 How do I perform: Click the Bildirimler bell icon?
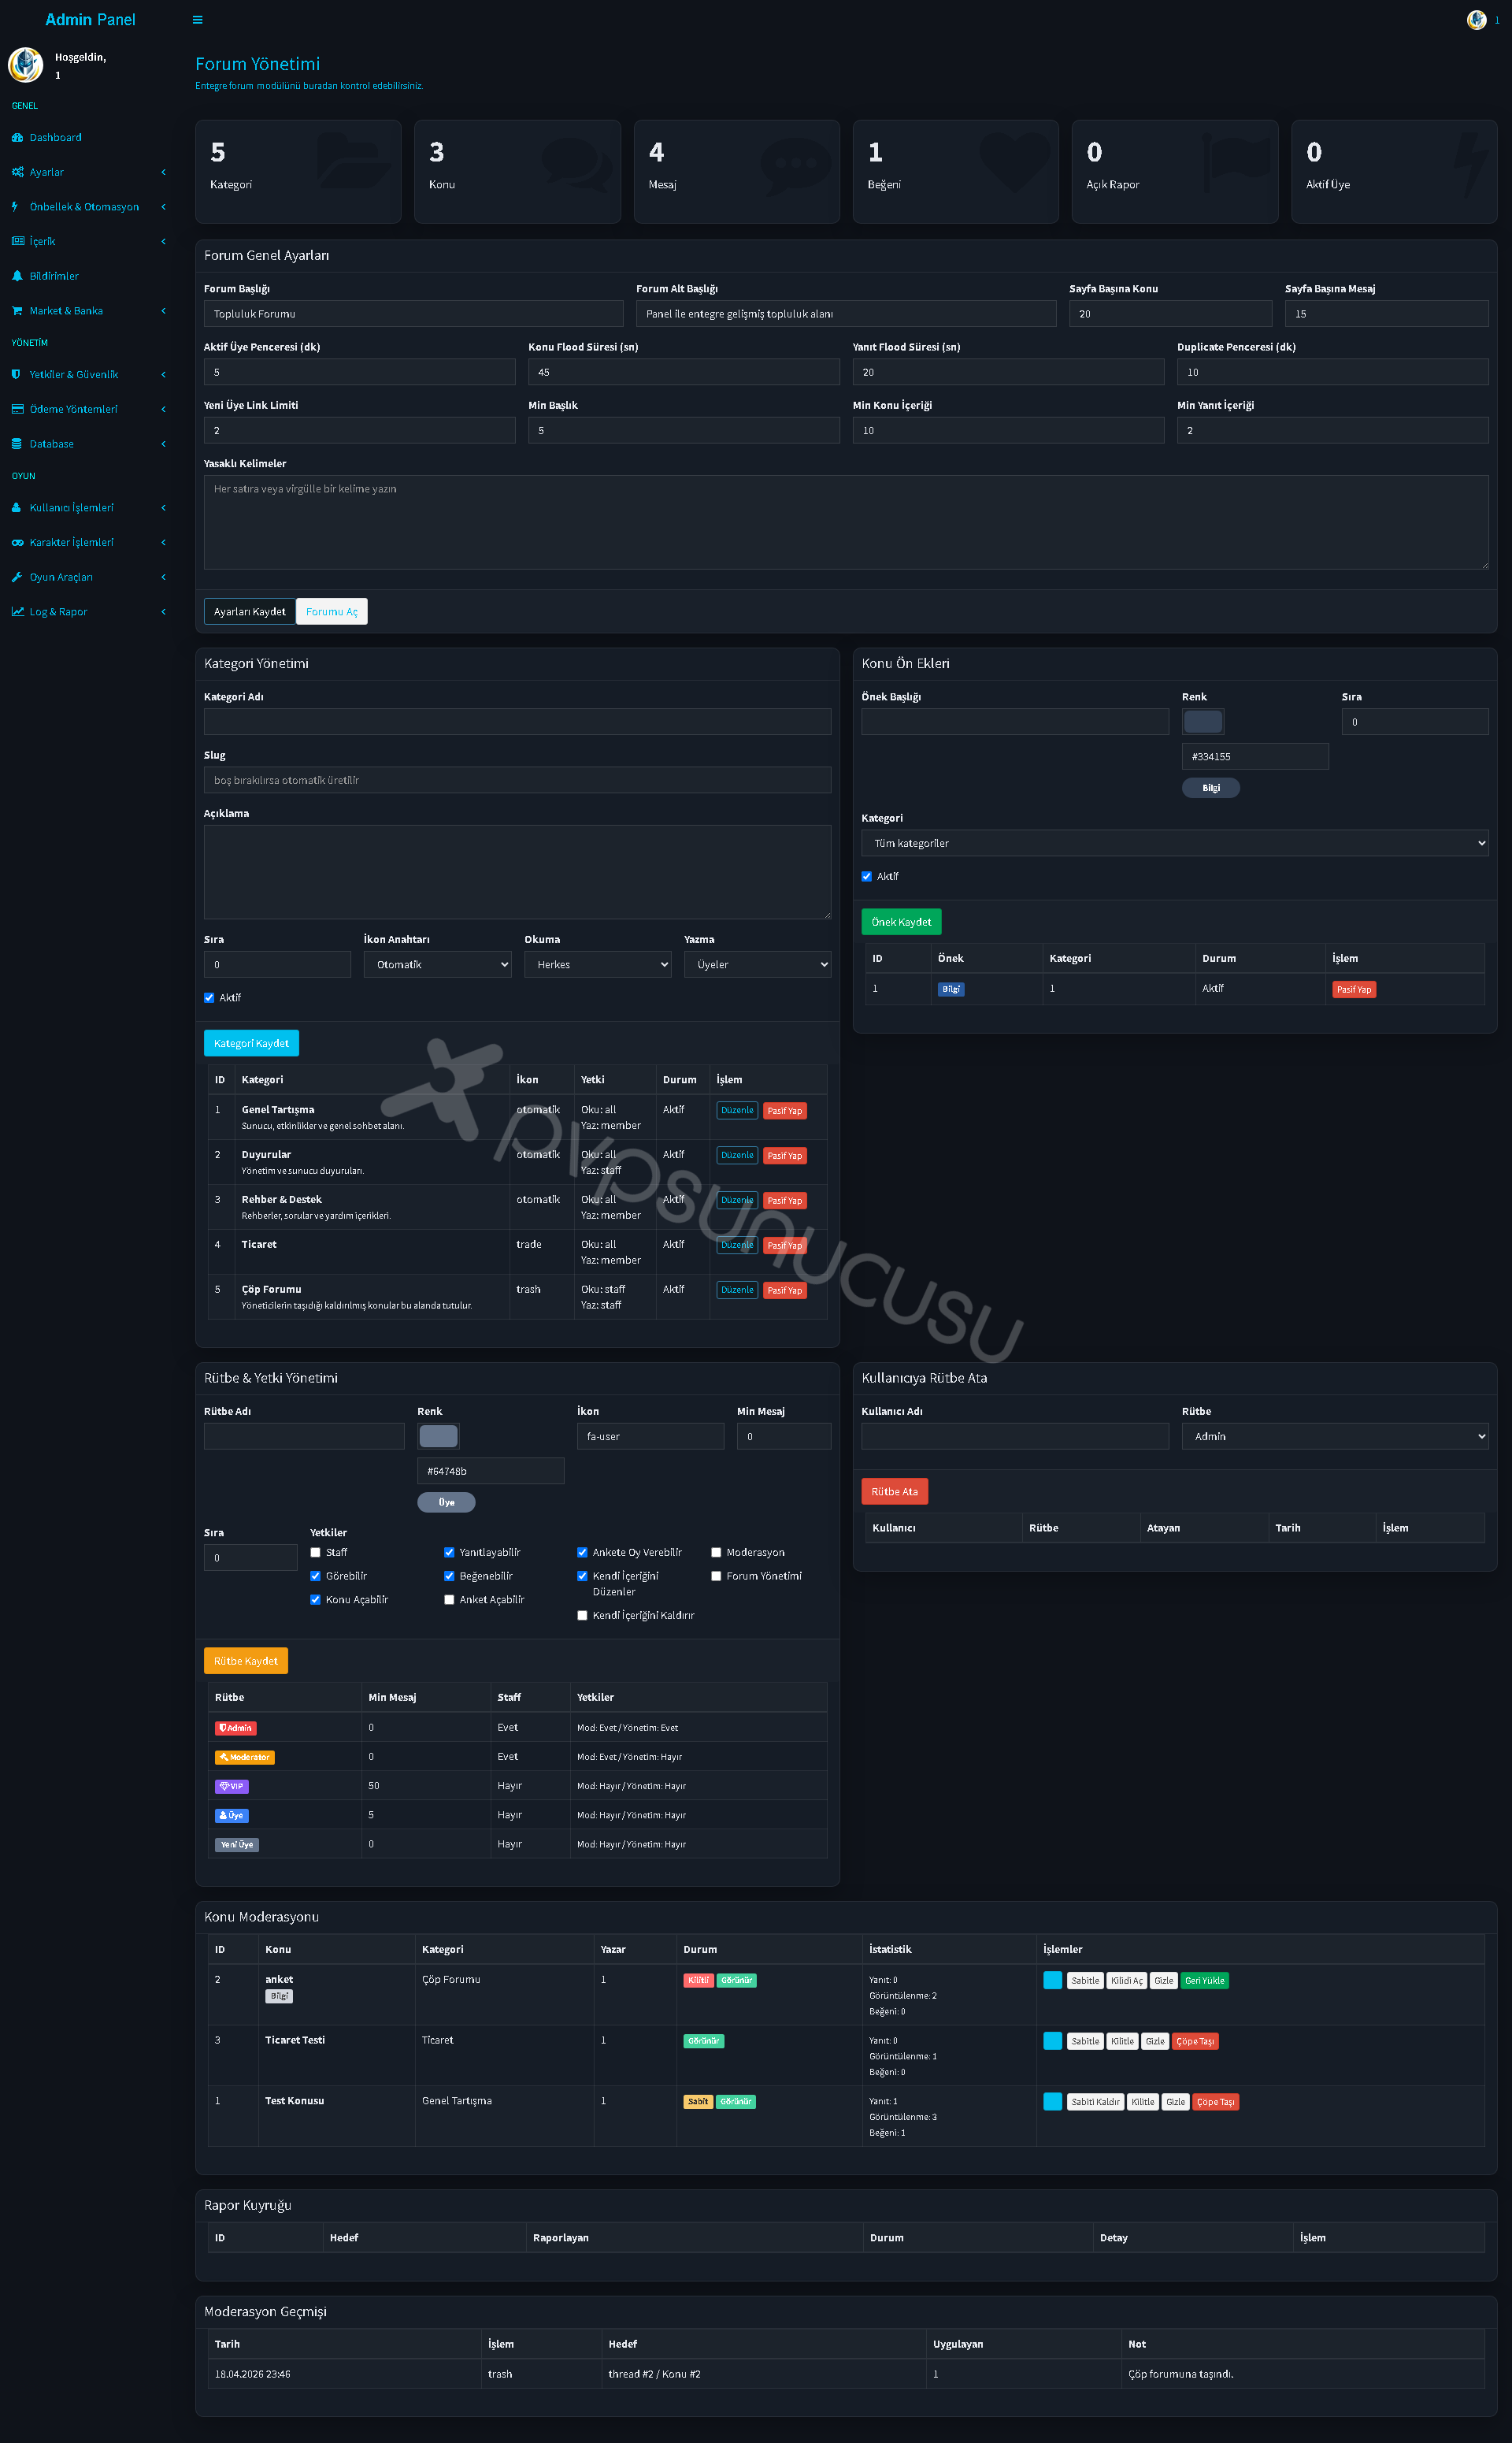[x=17, y=276]
